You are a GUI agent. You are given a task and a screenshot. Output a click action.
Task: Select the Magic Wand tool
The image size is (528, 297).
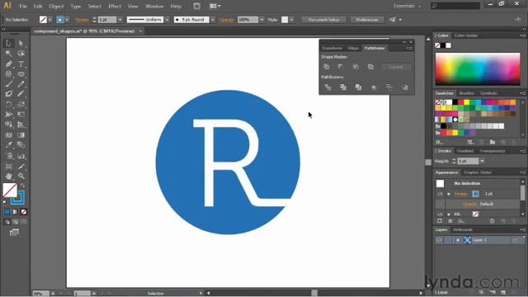[9, 54]
